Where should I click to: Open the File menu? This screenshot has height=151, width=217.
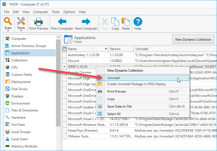click(7, 12)
